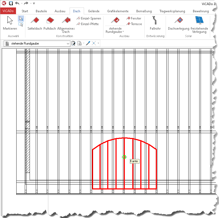Open the Bewehrung tab
This screenshot has height=218, width=219.
click(201, 11)
